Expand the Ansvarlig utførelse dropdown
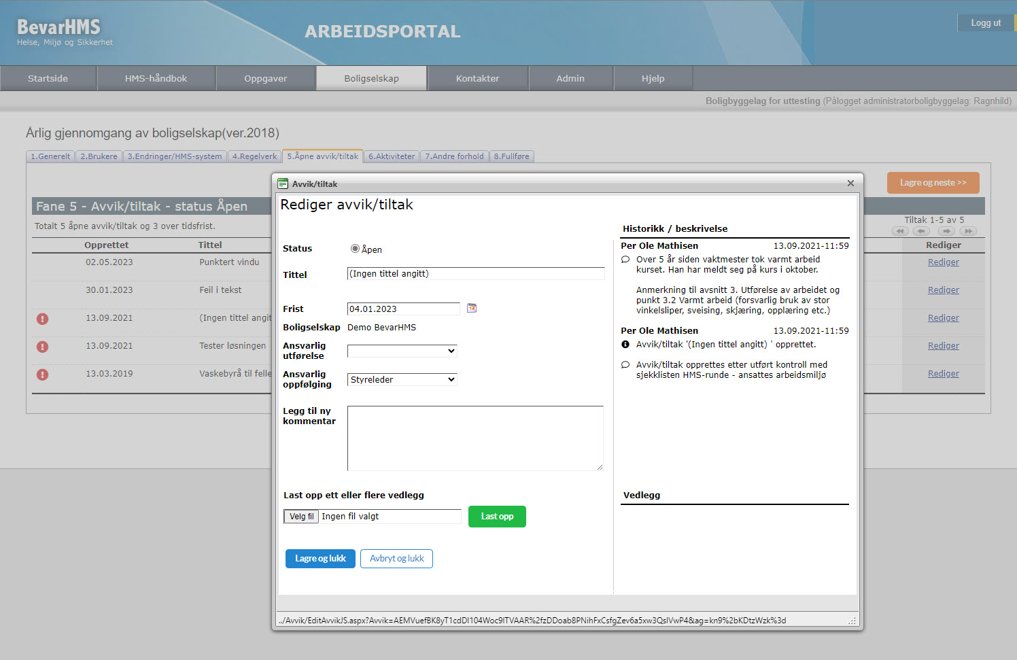 pyautogui.click(x=402, y=351)
